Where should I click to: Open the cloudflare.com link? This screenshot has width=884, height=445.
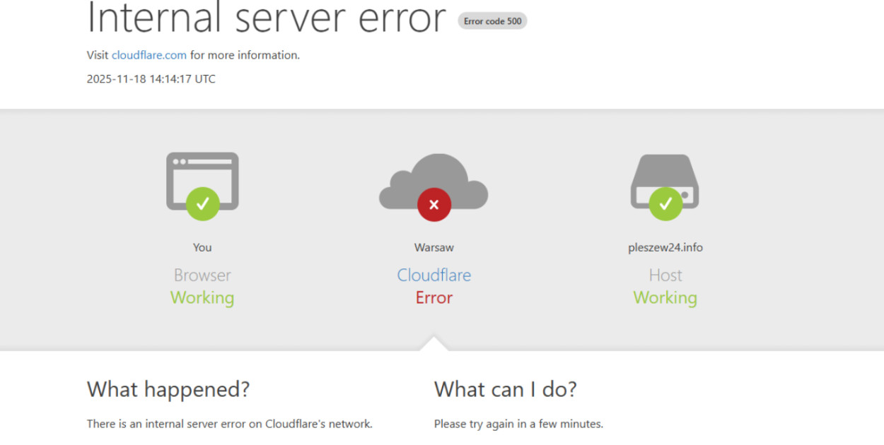(x=149, y=55)
